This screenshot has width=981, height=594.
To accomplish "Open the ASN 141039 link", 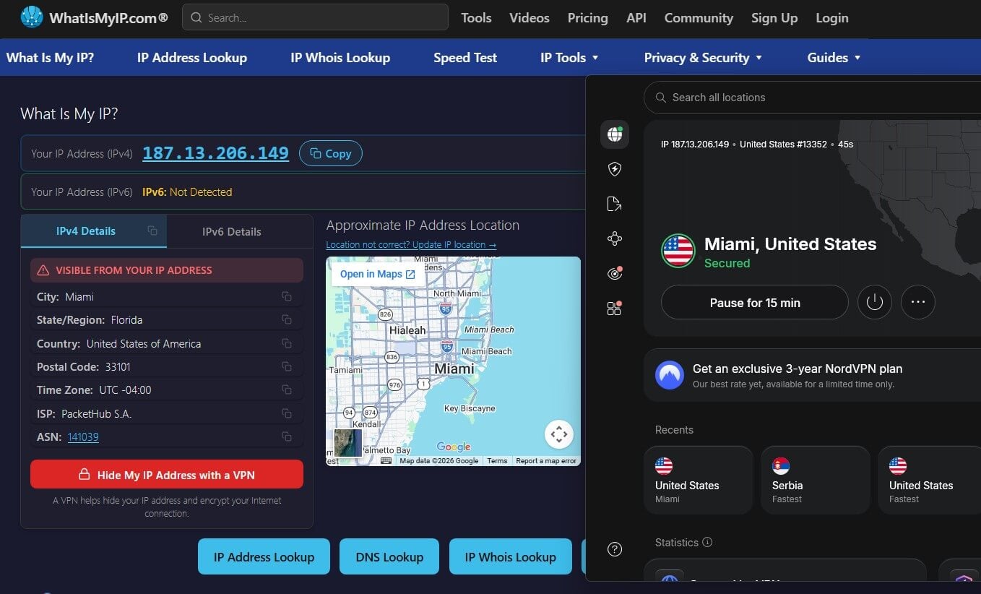I will point(83,437).
